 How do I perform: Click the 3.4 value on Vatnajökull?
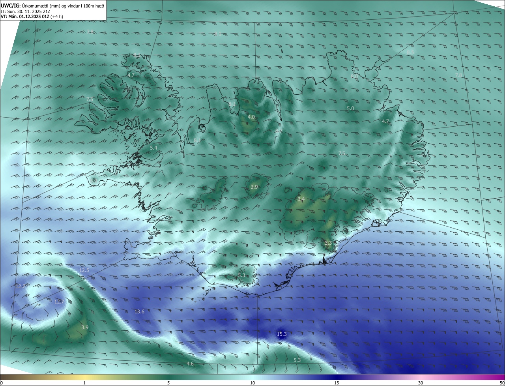[301, 199]
